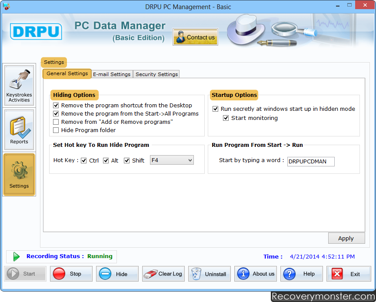Viewport: 376px width, 302px height.
Task: Switch to E-mail Settings tab
Action: coord(112,74)
